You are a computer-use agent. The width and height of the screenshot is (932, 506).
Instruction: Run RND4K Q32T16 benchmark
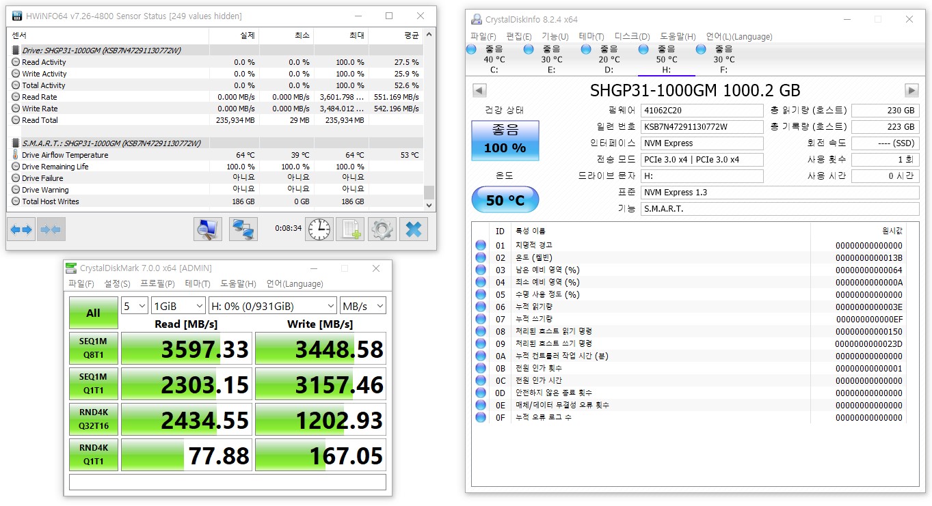tap(94, 419)
